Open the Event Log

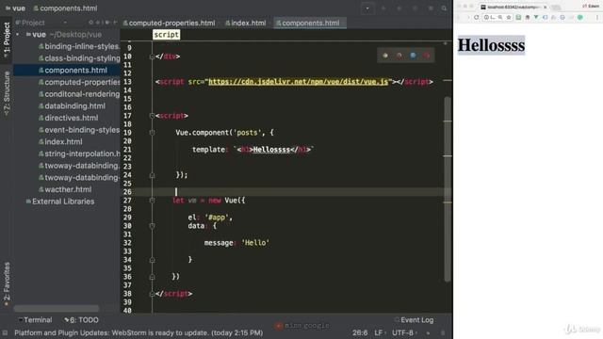point(414,320)
